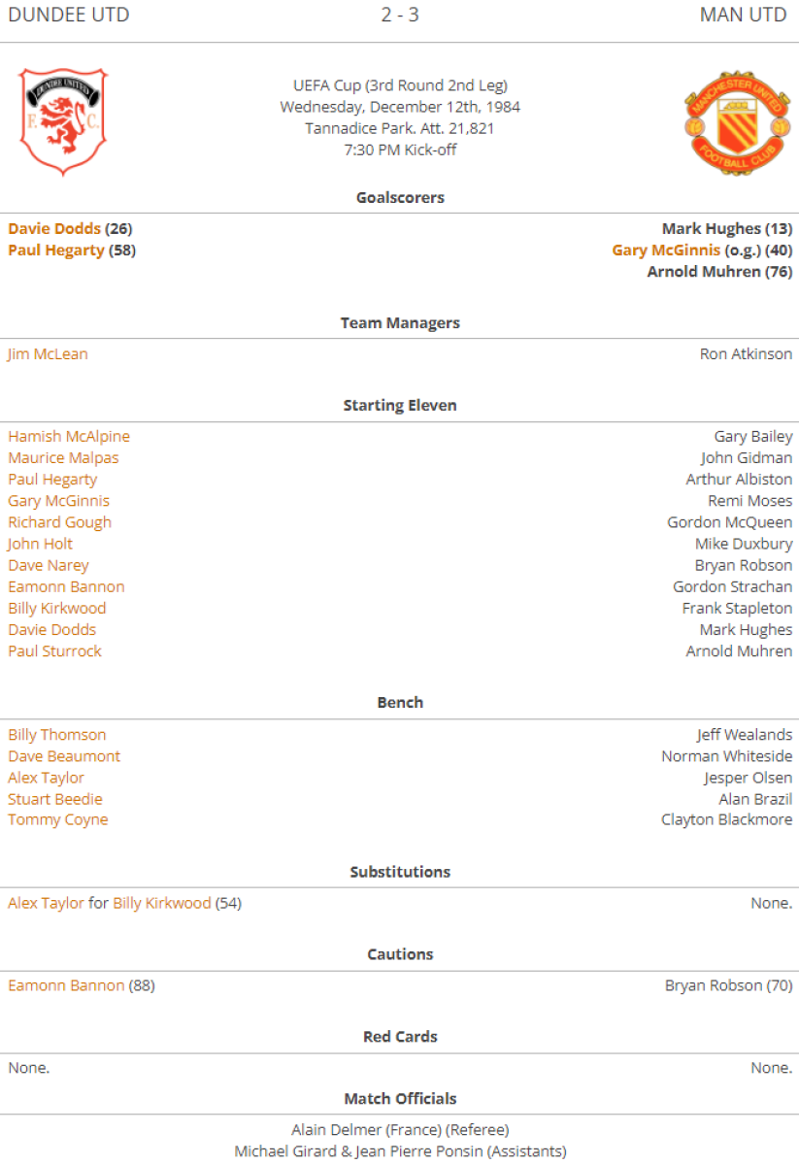The width and height of the screenshot is (799, 1165).
Task: Click Eamonn Bannon under Cautions
Action: (x=66, y=985)
